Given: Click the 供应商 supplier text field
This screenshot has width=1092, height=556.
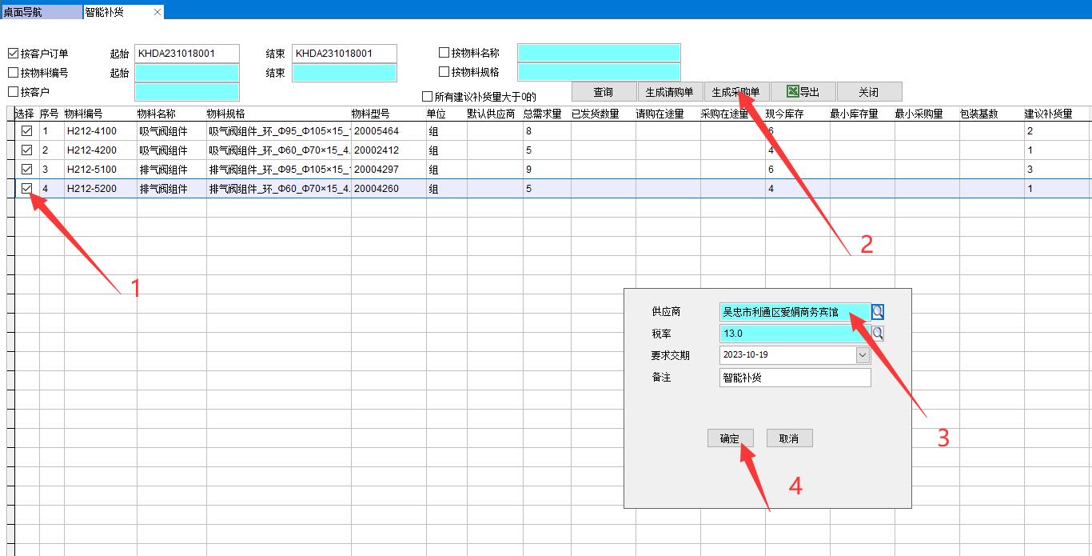Looking at the screenshot, I should pos(795,312).
